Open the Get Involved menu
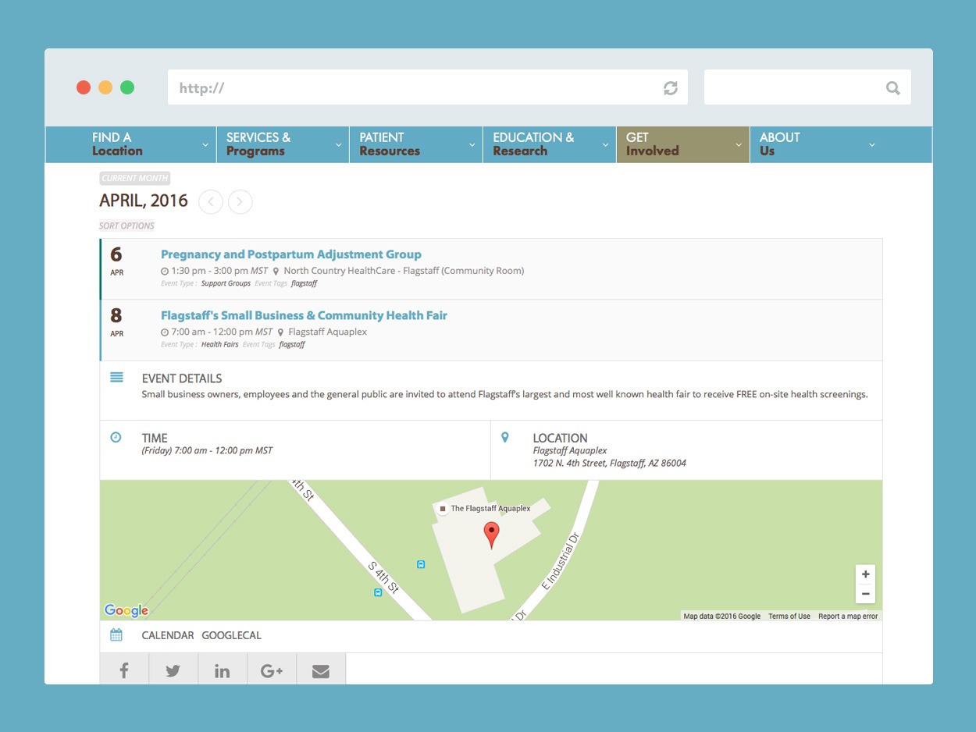The image size is (976, 732). [x=682, y=144]
